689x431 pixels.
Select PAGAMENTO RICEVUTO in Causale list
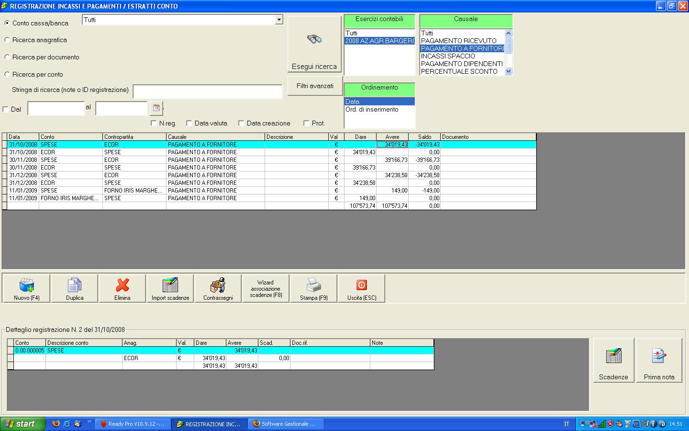point(462,41)
